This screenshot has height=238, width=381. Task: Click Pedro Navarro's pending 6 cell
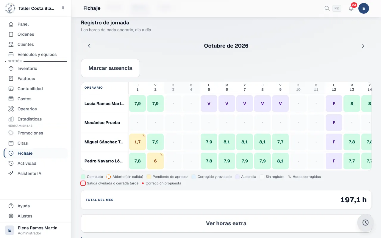coord(155,161)
